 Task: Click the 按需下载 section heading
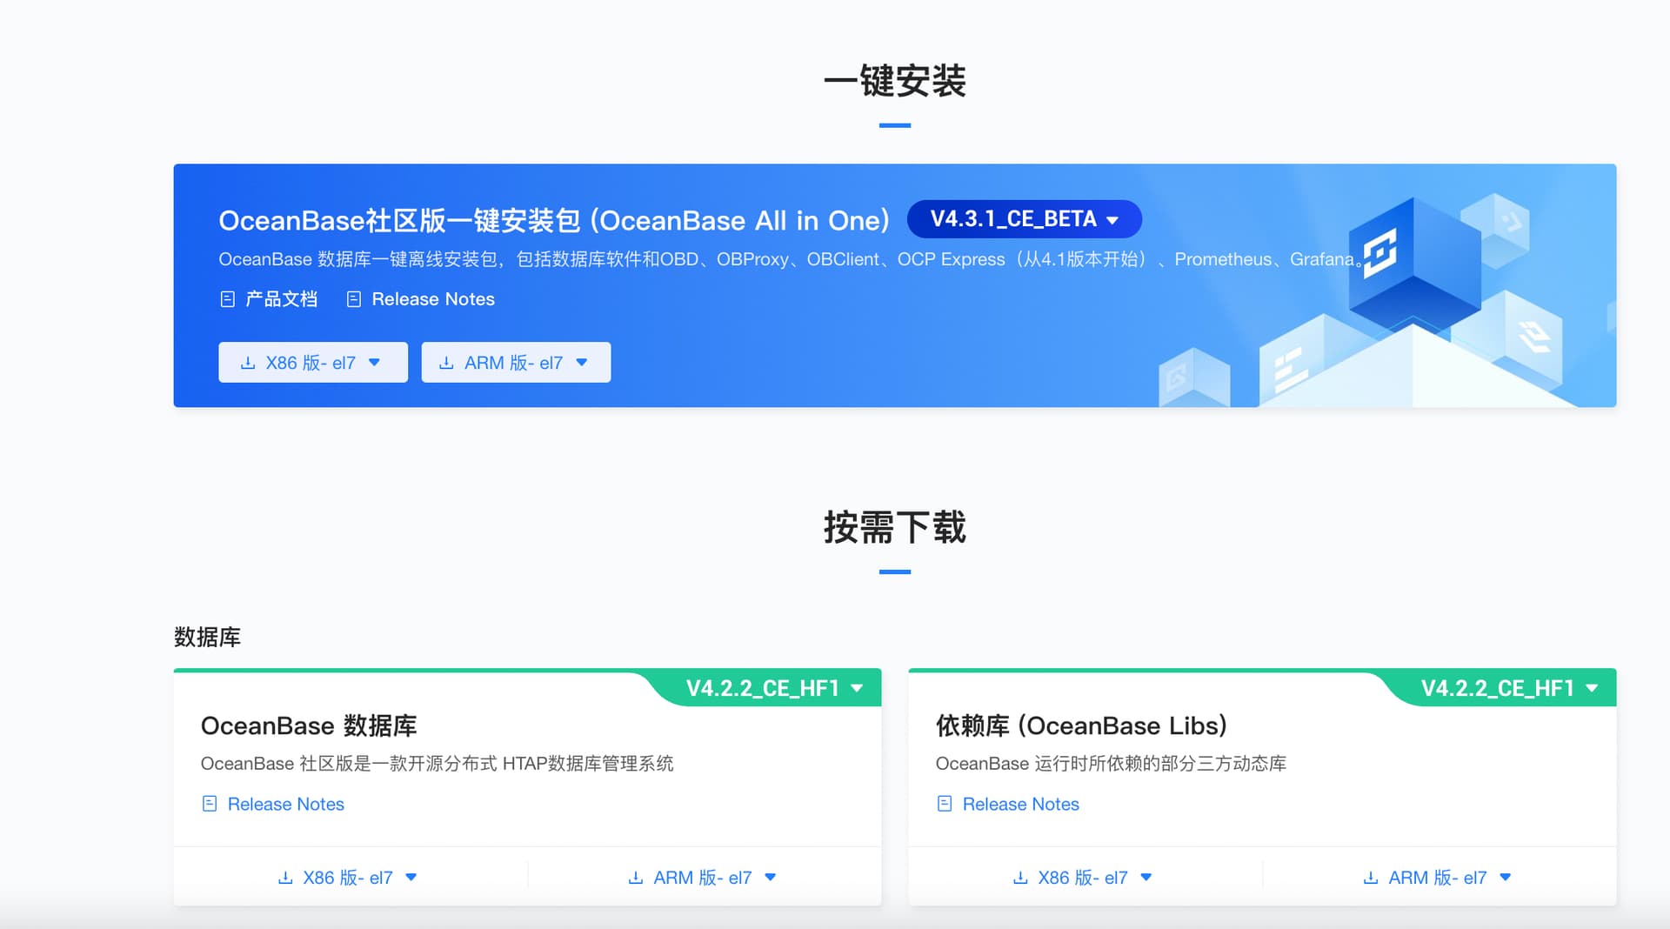click(895, 527)
